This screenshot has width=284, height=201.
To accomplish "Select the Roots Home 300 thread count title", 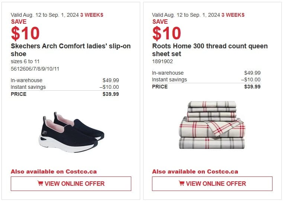I will (210, 50).
